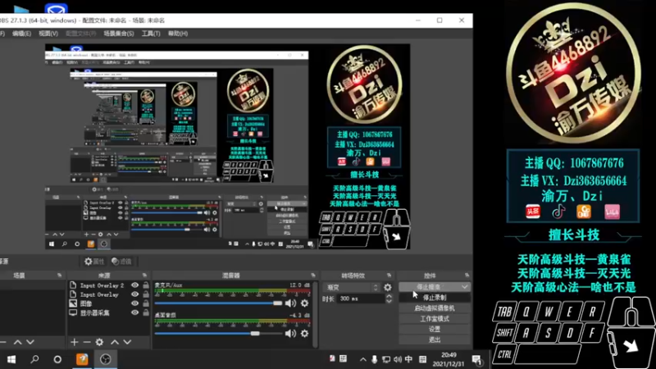Mute the 麦克风/Aux speaker icon
The width and height of the screenshot is (656, 369).
point(290,303)
